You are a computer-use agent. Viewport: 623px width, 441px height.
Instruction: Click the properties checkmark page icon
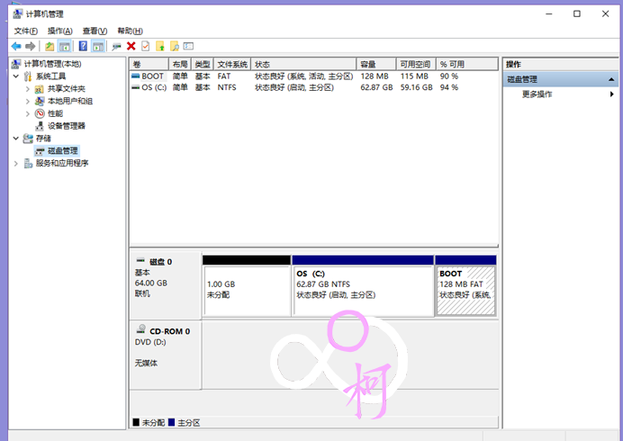(146, 47)
